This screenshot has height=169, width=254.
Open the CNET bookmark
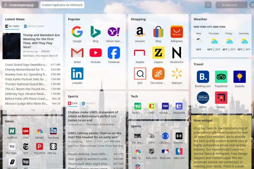tap(151, 106)
